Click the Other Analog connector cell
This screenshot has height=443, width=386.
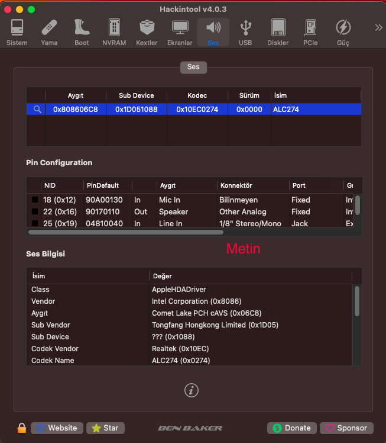click(243, 211)
